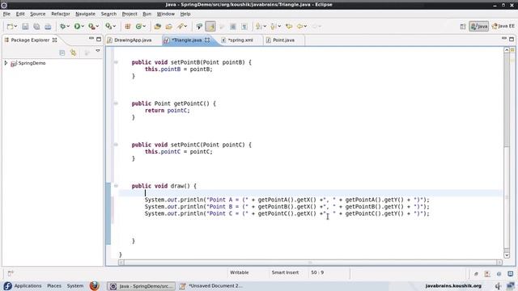Toggle Link with Editor in Package Explorer

coord(73,53)
